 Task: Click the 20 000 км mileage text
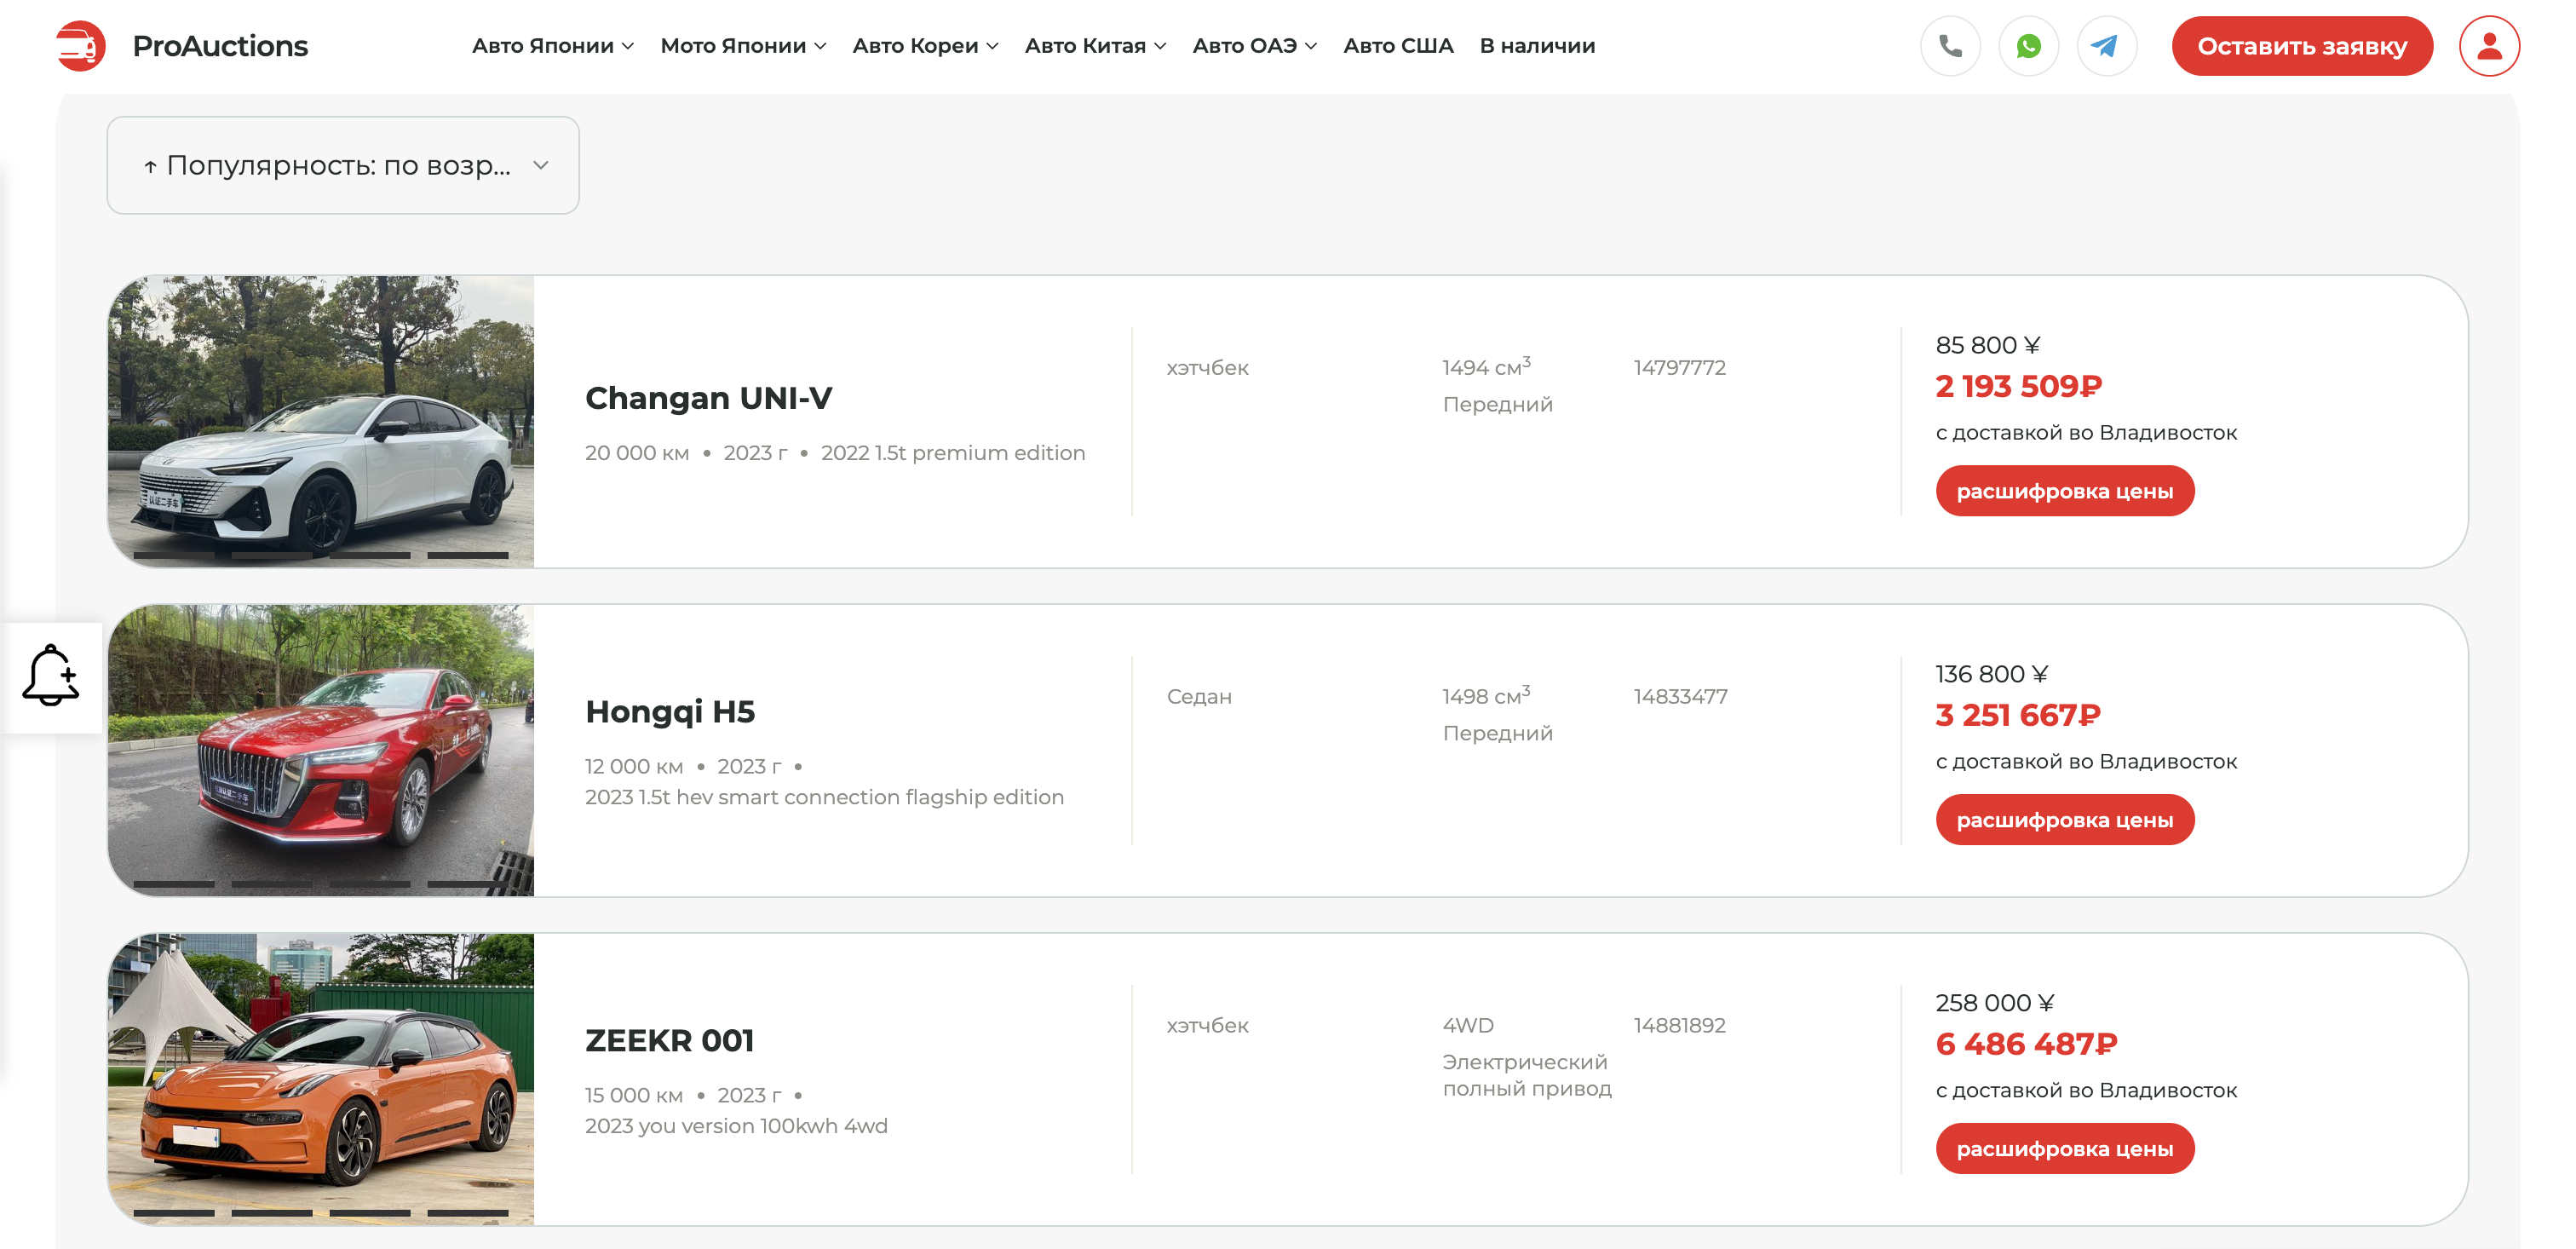(x=637, y=453)
